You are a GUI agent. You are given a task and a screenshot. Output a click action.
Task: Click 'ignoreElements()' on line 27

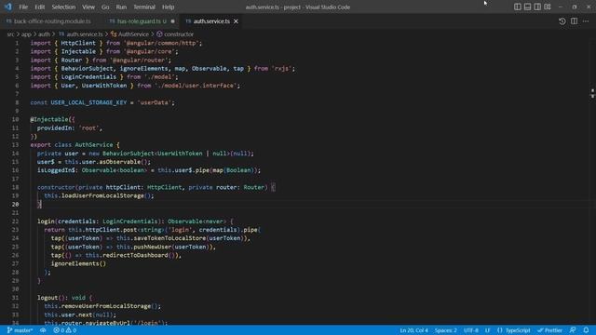point(78,263)
